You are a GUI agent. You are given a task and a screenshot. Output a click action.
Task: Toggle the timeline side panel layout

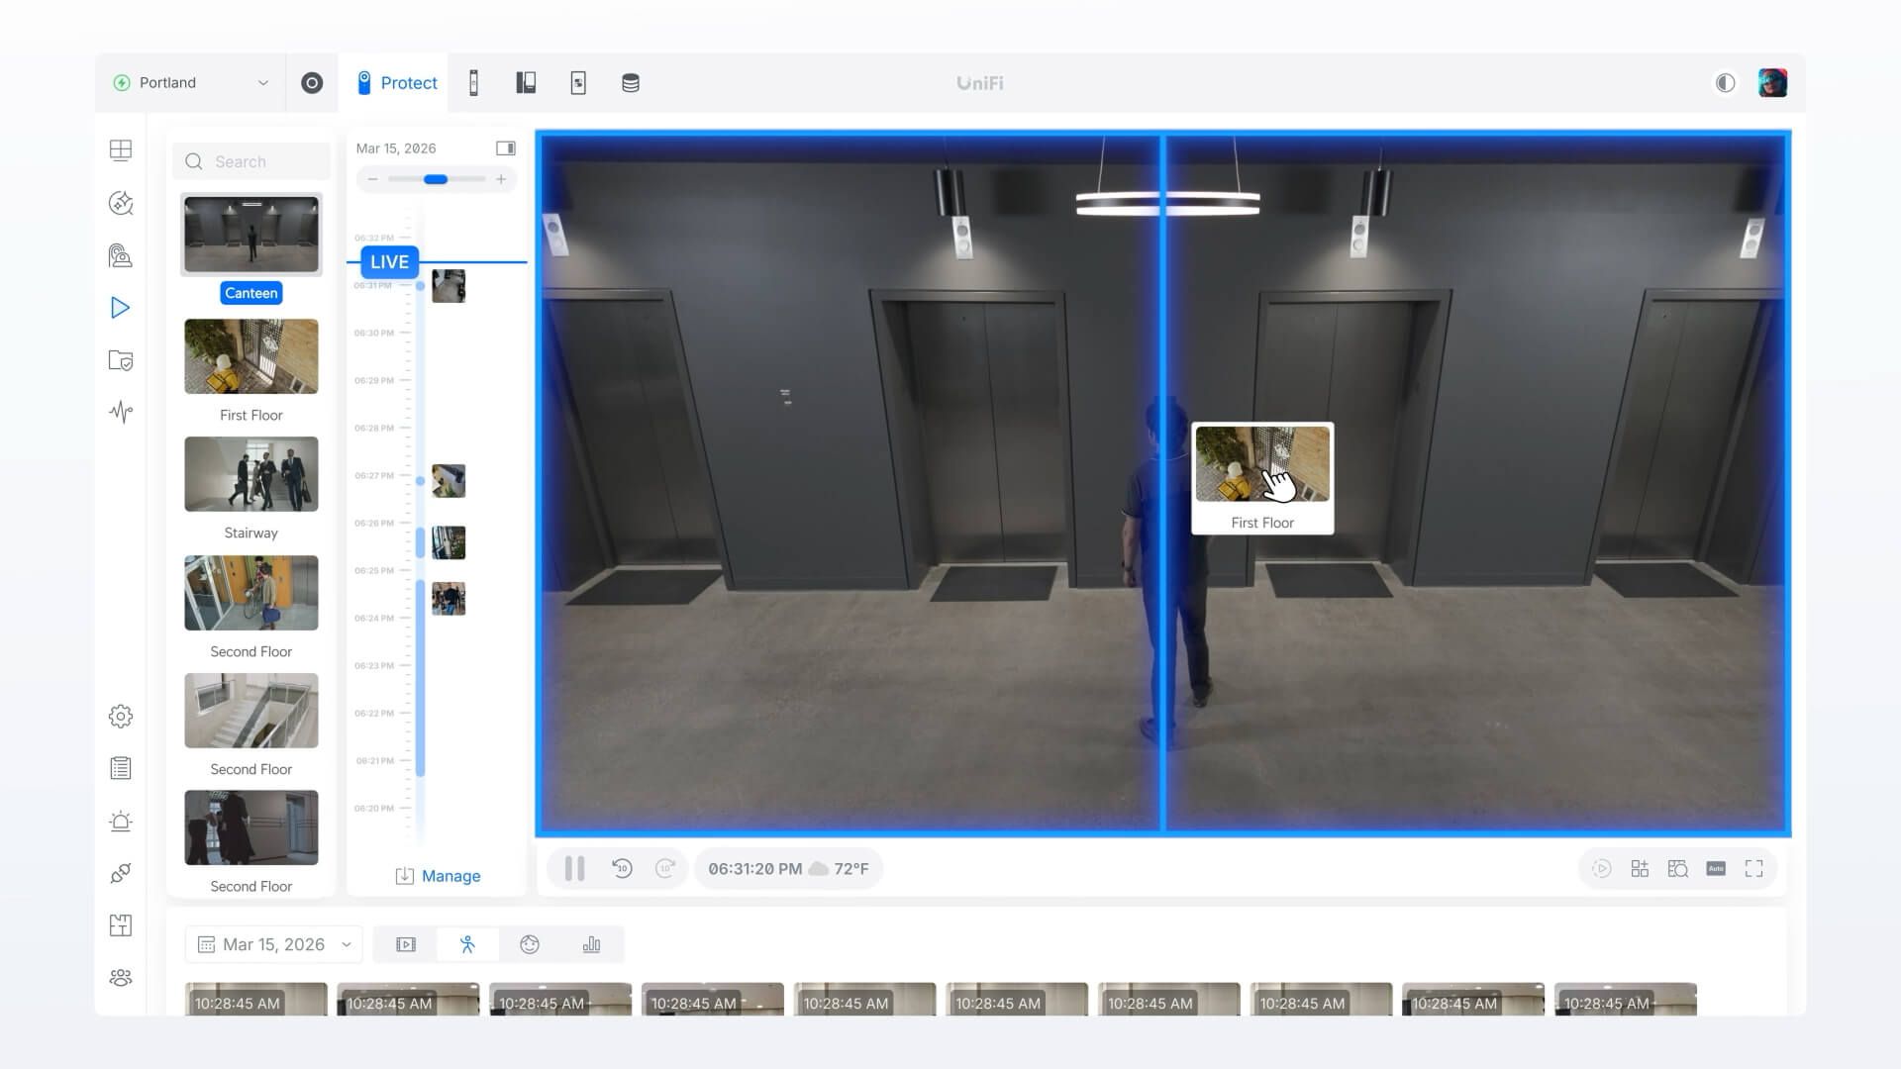[x=505, y=148]
